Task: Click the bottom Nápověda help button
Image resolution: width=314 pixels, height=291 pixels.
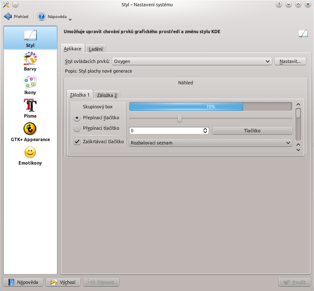Action: [23, 282]
